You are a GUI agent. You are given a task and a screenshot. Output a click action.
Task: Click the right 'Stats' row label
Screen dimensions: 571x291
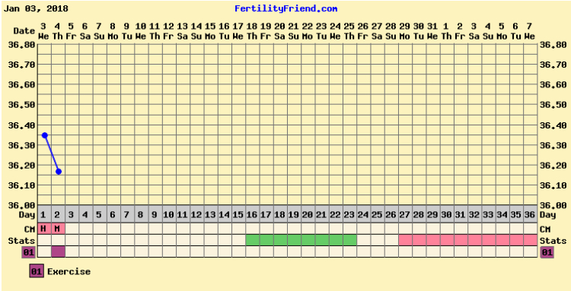(x=553, y=241)
